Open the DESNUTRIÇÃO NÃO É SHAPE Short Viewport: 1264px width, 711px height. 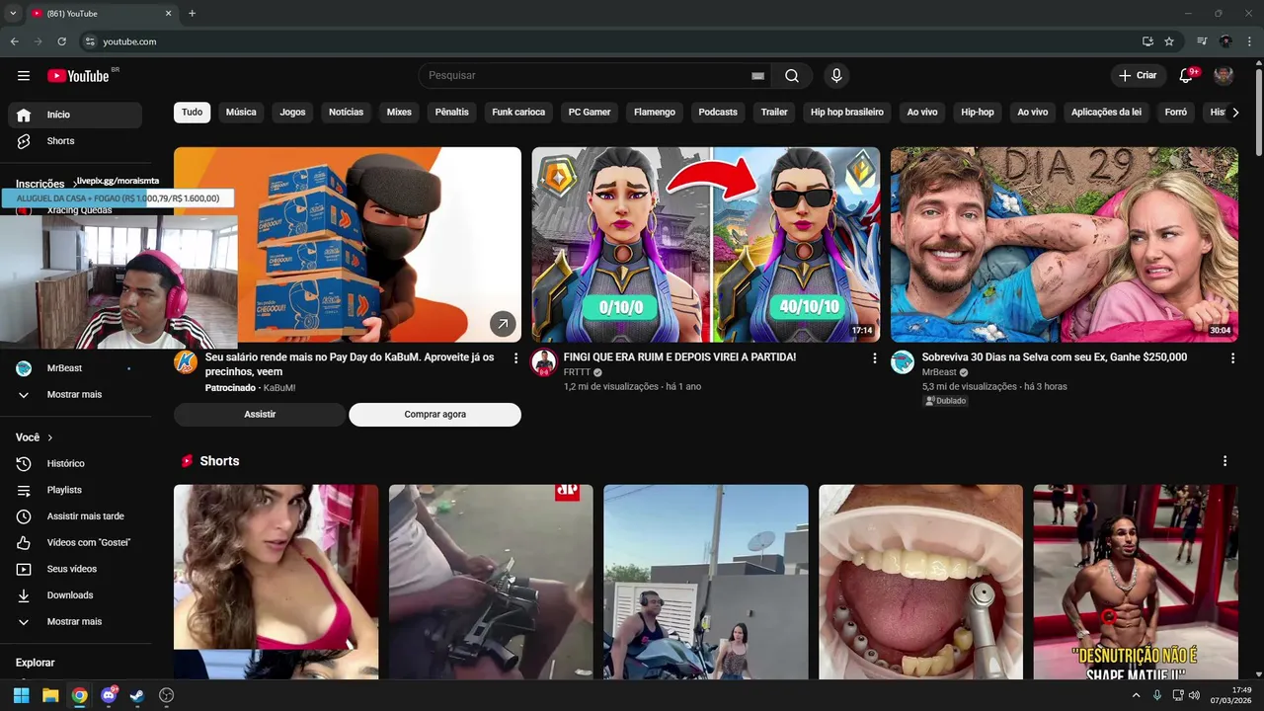[1136, 582]
